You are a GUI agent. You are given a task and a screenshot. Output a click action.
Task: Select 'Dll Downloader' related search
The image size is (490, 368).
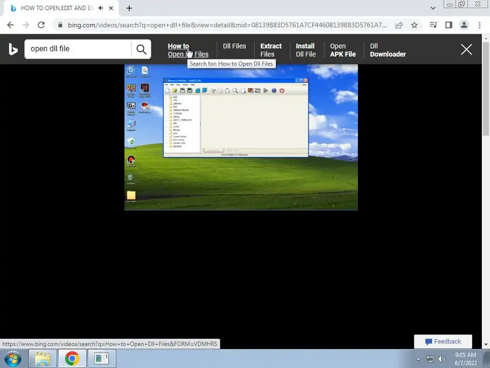tap(388, 50)
